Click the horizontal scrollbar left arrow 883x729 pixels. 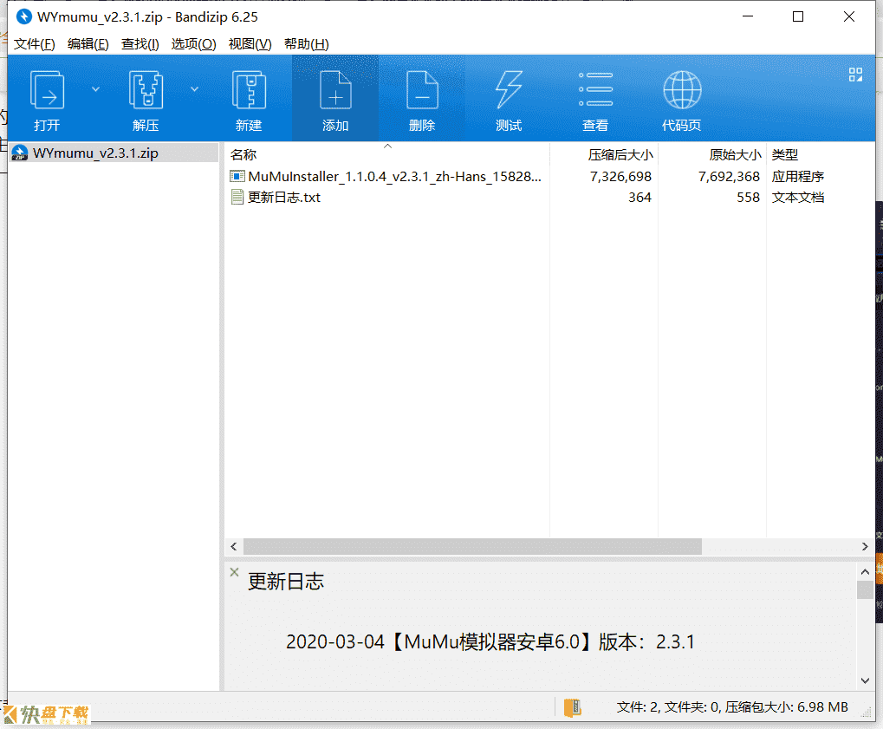(234, 546)
